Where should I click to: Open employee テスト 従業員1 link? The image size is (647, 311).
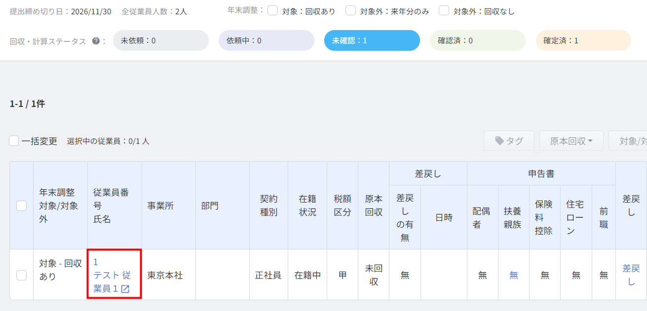tap(112, 276)
